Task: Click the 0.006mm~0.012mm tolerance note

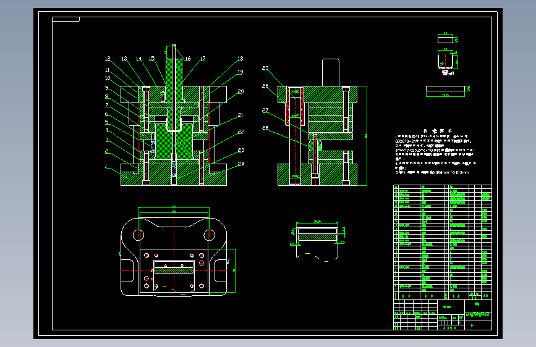Action: click(x=432, y=173)
